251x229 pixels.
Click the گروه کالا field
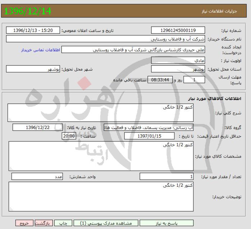pos(149,127)
